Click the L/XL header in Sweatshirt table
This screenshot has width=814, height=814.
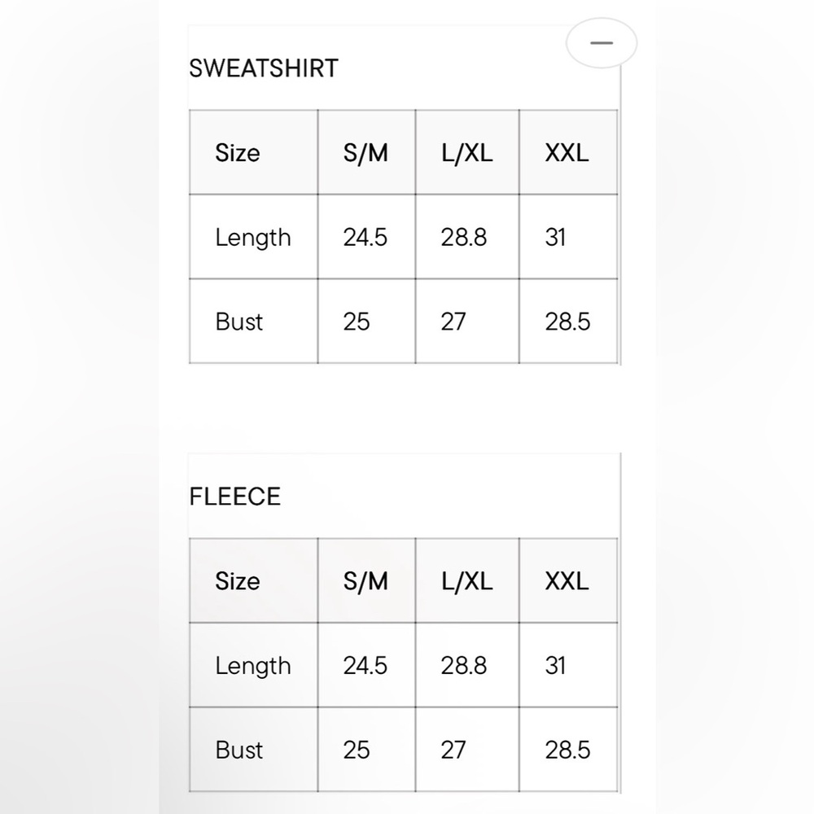point(466,153)
